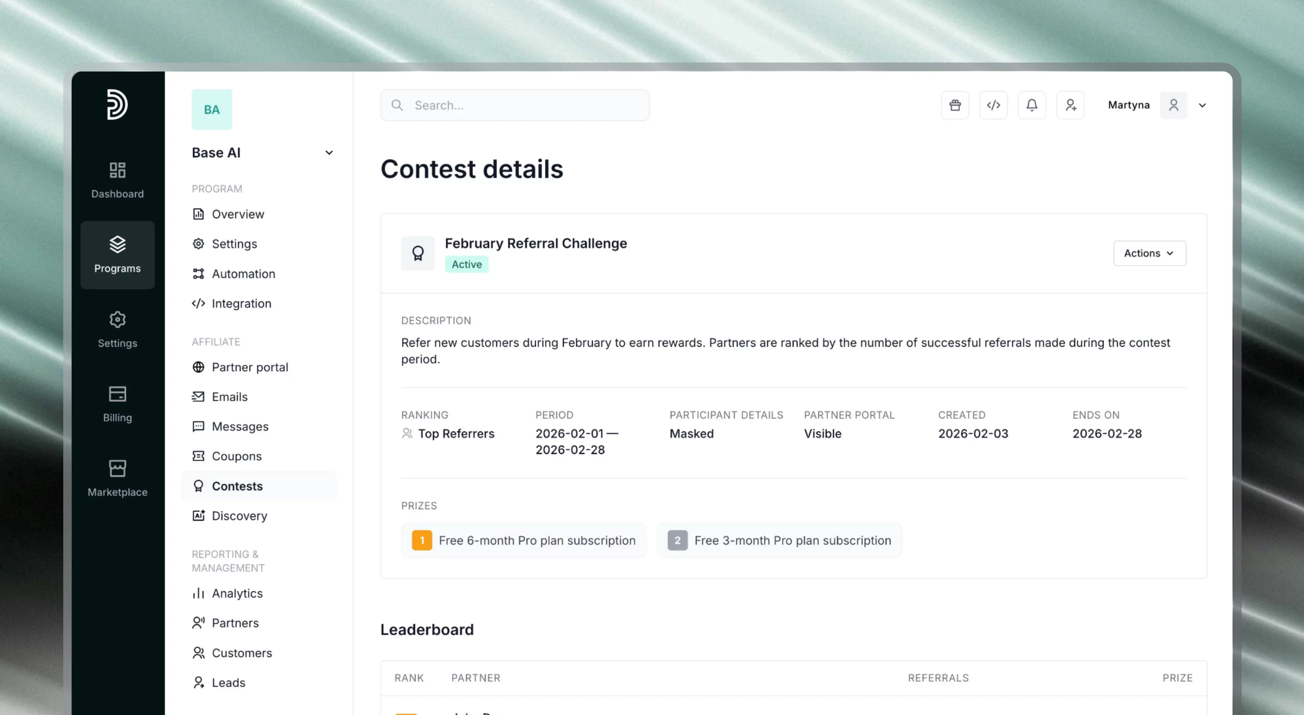The height and width of the screenshot is (715, 1304).
Task: Open the notifications bell
Action: 1032,105
